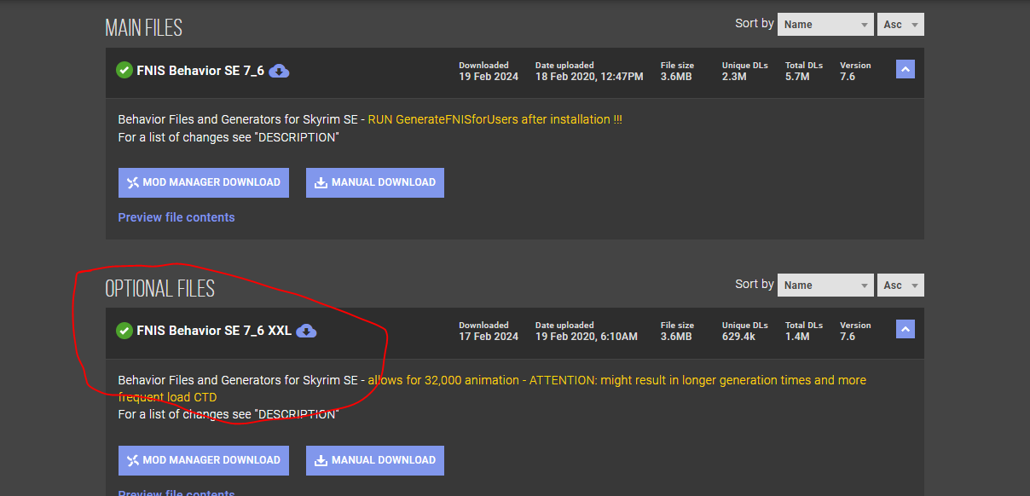
Task: Click mod manager icon in Optional Files download button
Action: [133, 460]
